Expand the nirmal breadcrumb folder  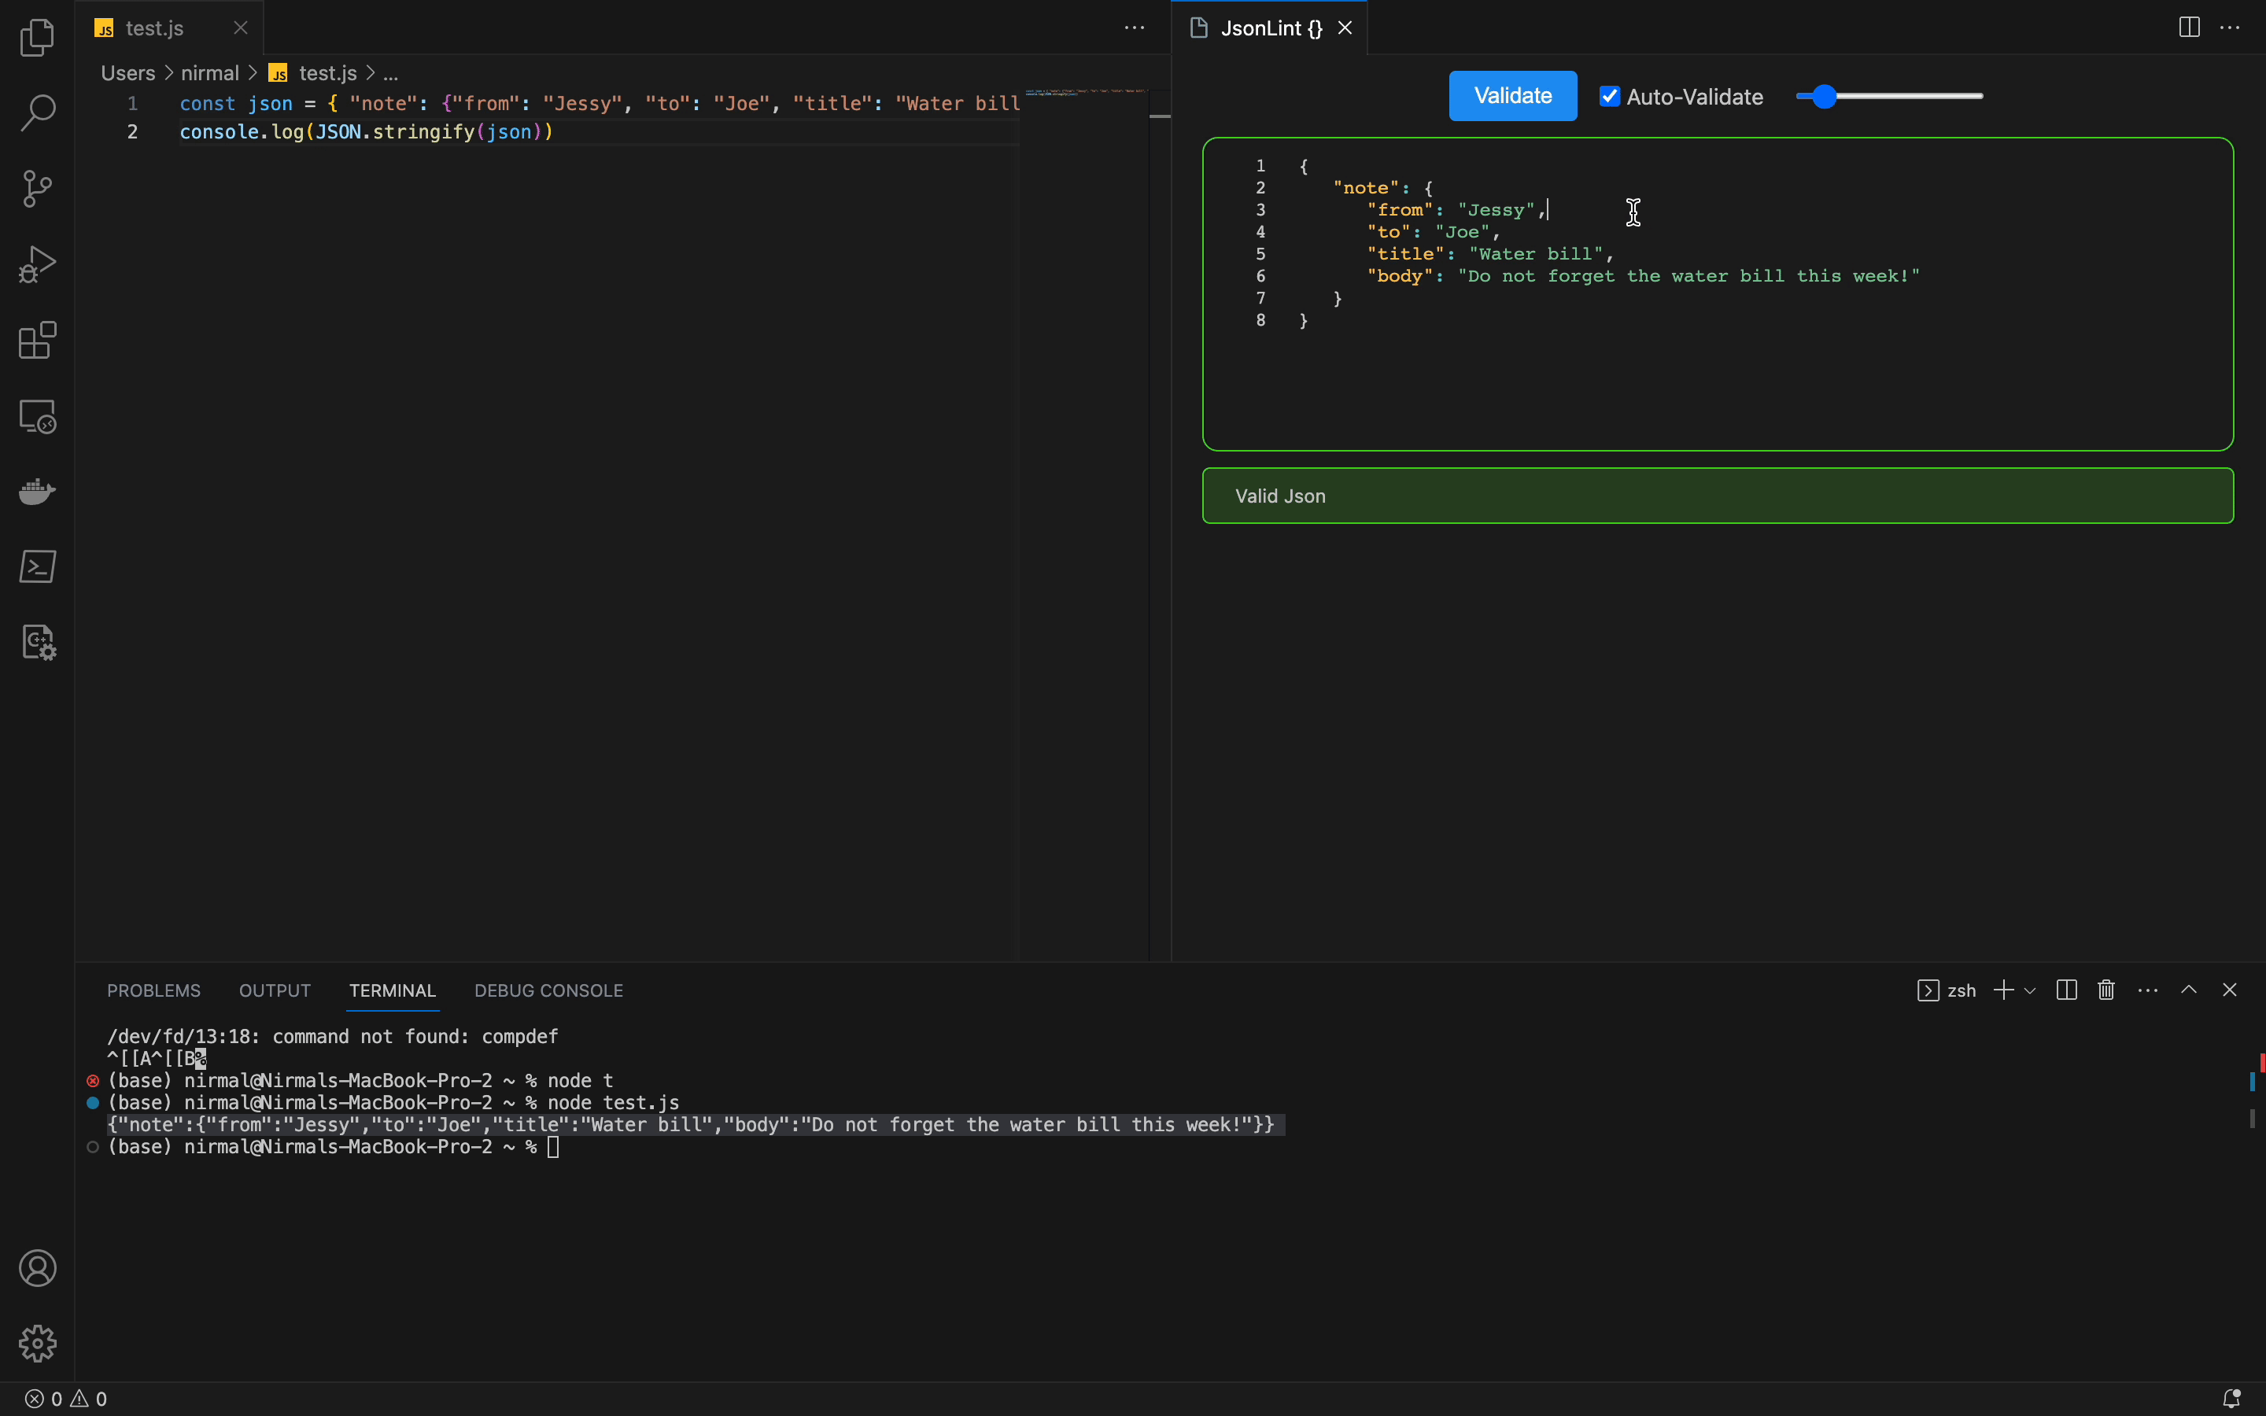pos(210,73)
